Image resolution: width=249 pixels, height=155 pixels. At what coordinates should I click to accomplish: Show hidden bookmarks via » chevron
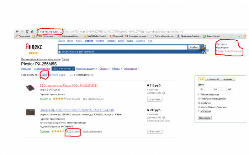pyautogui.click(x=239, y=36)
